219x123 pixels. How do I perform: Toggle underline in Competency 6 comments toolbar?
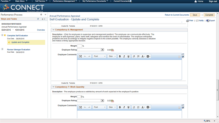pyautogui.click(x=128, y=56)
